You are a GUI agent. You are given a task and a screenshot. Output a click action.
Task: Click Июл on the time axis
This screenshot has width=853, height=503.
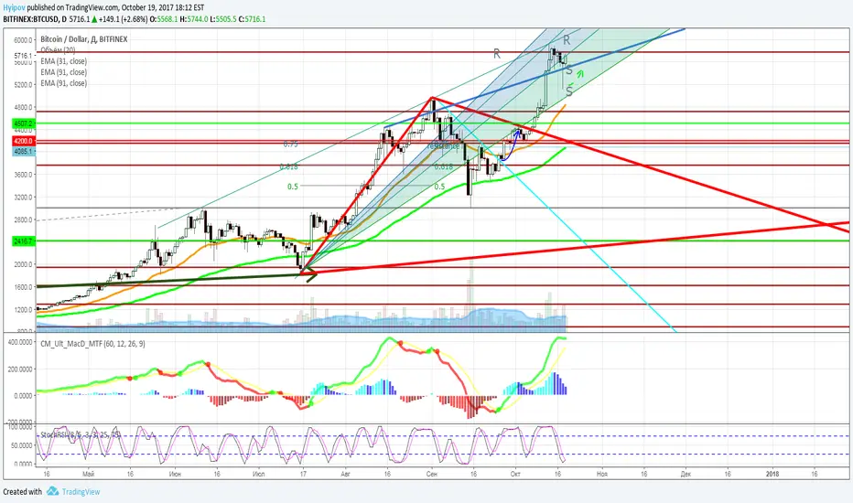point(258,474)
